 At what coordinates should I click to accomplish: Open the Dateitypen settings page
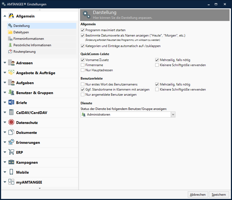42,32
